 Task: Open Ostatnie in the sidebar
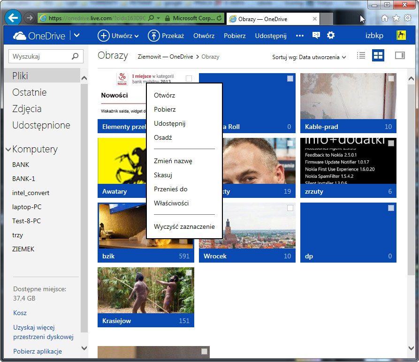click(30, 92)
